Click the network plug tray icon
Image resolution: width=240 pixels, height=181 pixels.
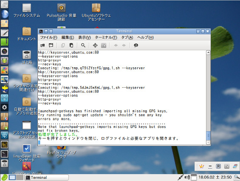180,177
